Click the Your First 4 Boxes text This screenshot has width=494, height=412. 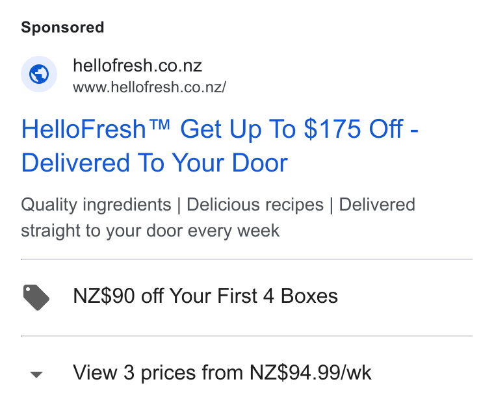(253, 296)
